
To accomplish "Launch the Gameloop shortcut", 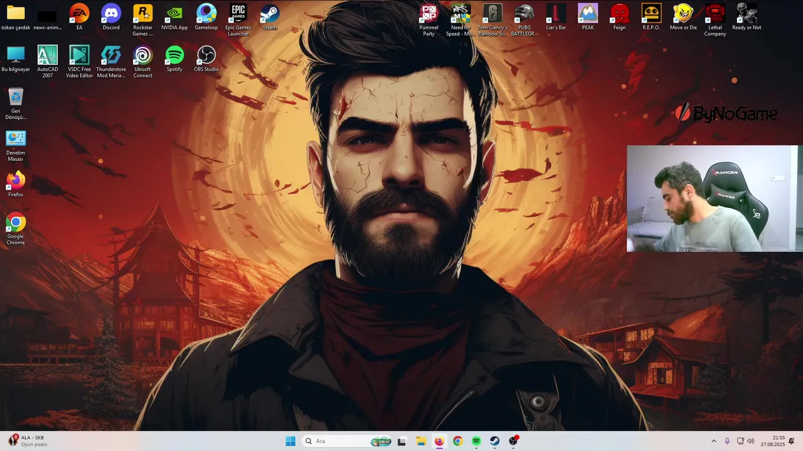I will pyautogui.click(x=206, y=18).
